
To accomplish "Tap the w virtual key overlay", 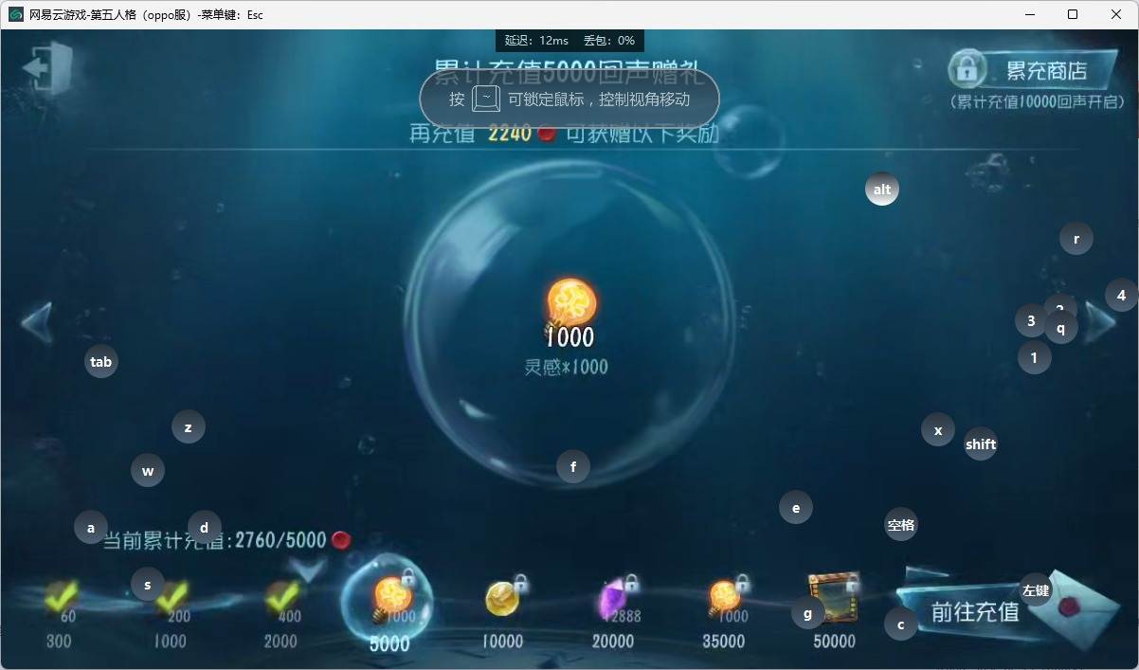I will (x=148, y=470).
